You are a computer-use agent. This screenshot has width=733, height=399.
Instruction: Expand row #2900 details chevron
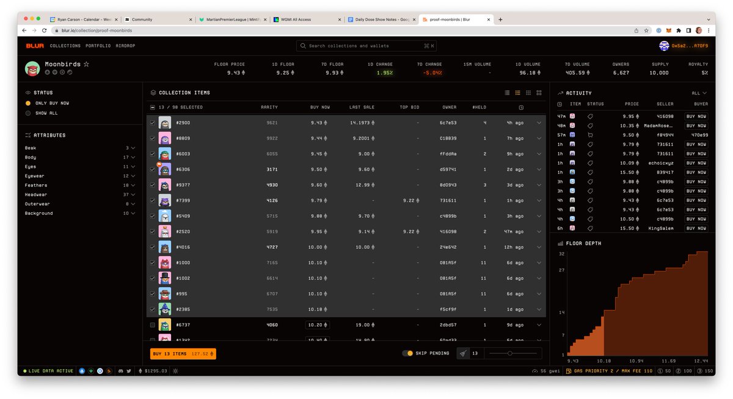[539, 123]
